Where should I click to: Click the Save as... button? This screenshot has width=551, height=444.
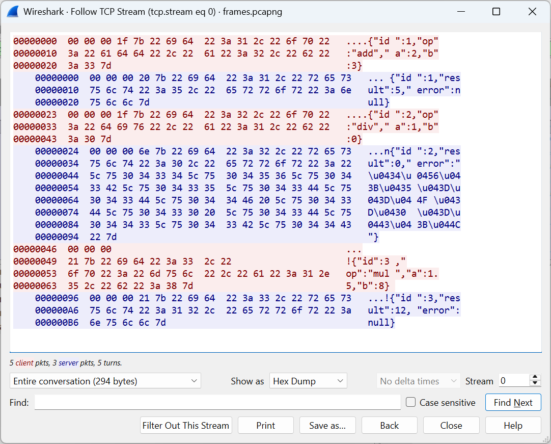[327, 425]
